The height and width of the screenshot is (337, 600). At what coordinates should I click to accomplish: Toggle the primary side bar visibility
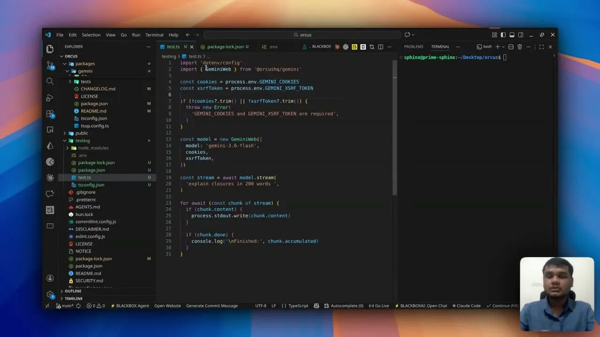[x=503, y=35]
